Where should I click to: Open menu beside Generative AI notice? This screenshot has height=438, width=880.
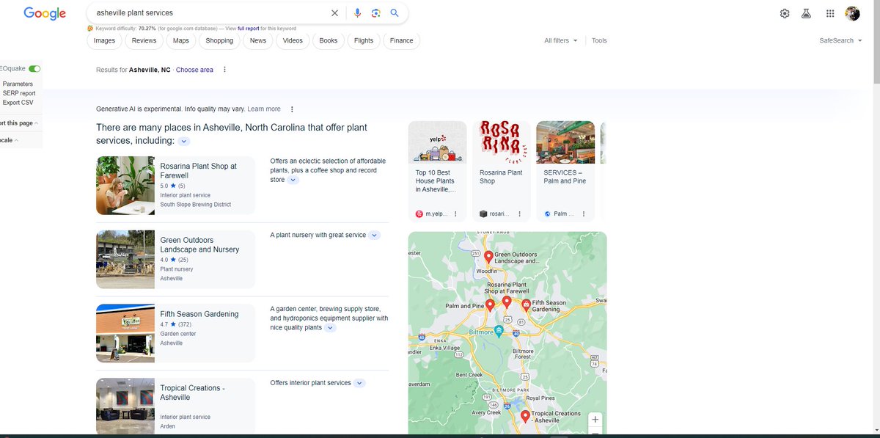[x=292, y=109]
